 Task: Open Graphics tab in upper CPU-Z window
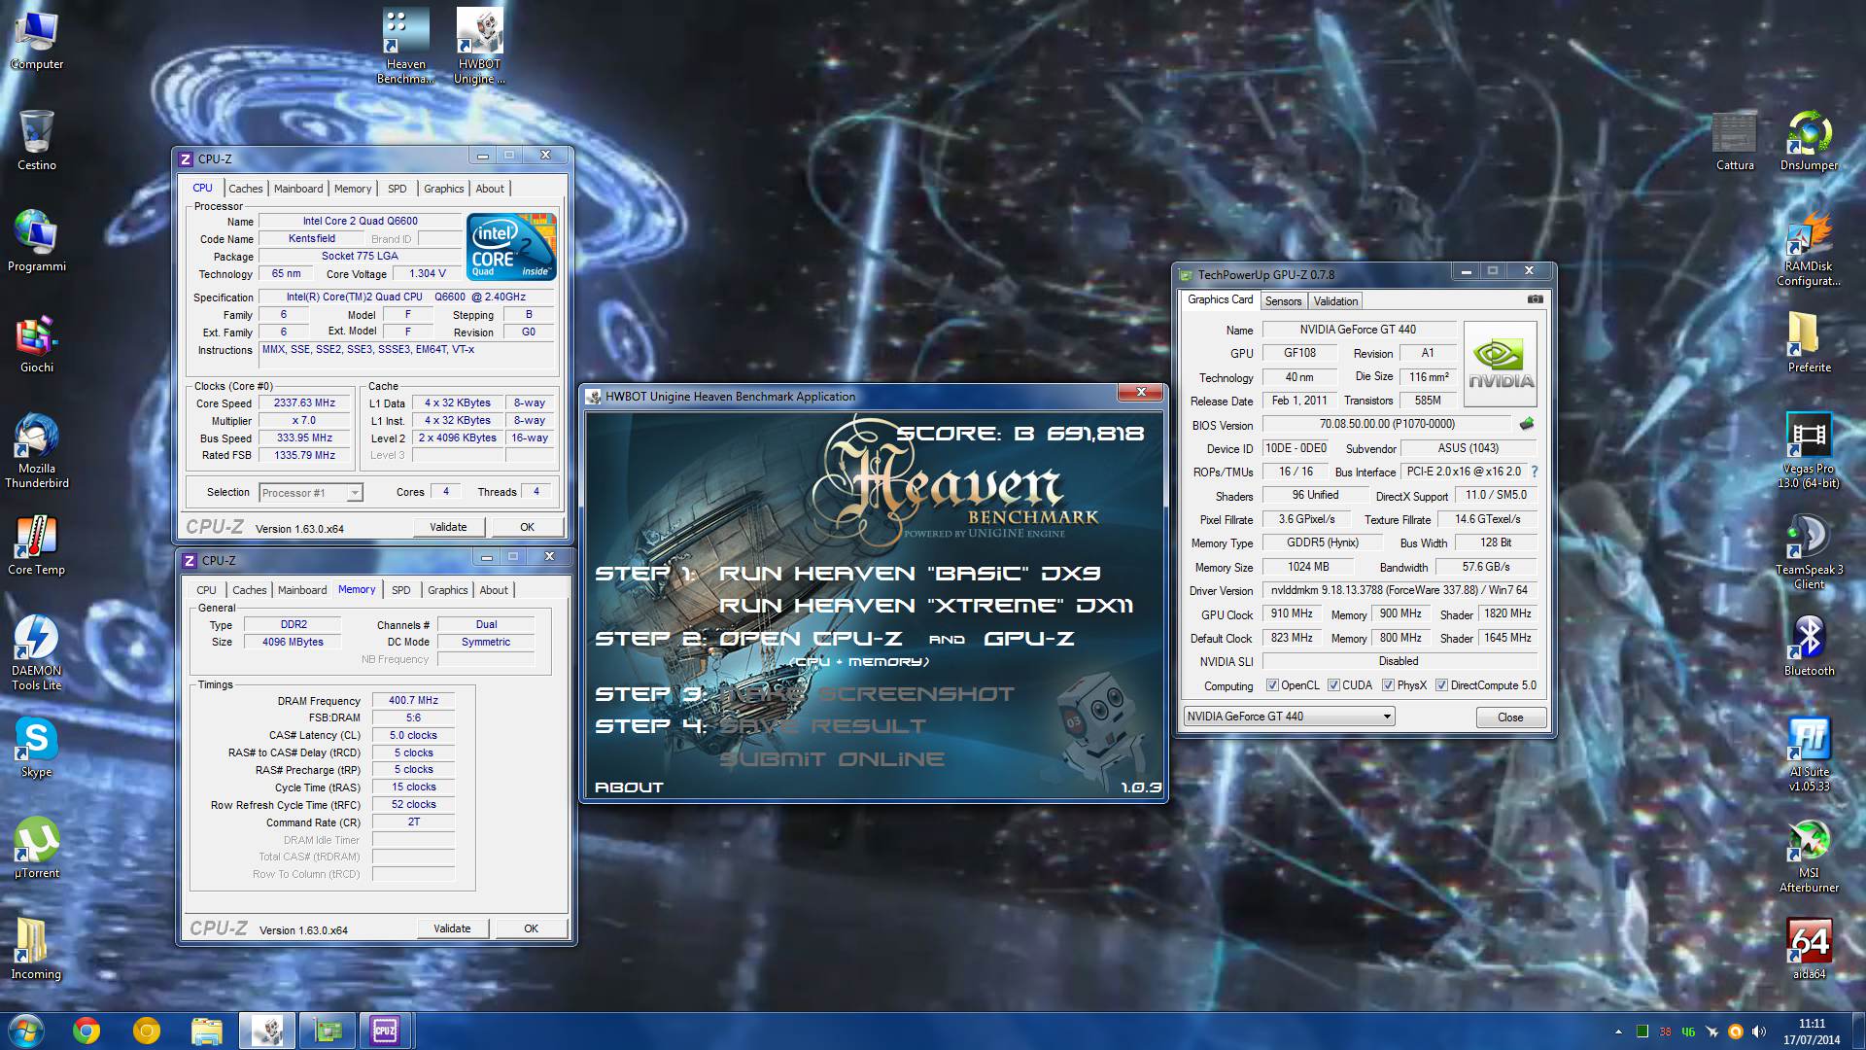click(443, 189)
